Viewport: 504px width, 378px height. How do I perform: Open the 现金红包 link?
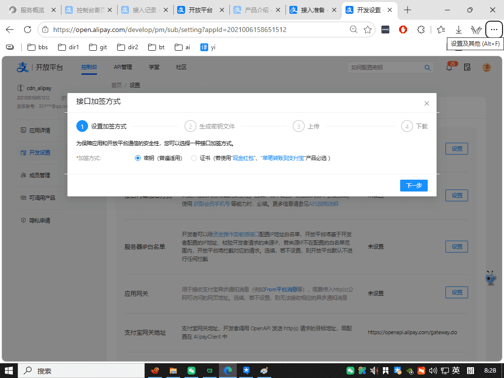tap(243, 158)
